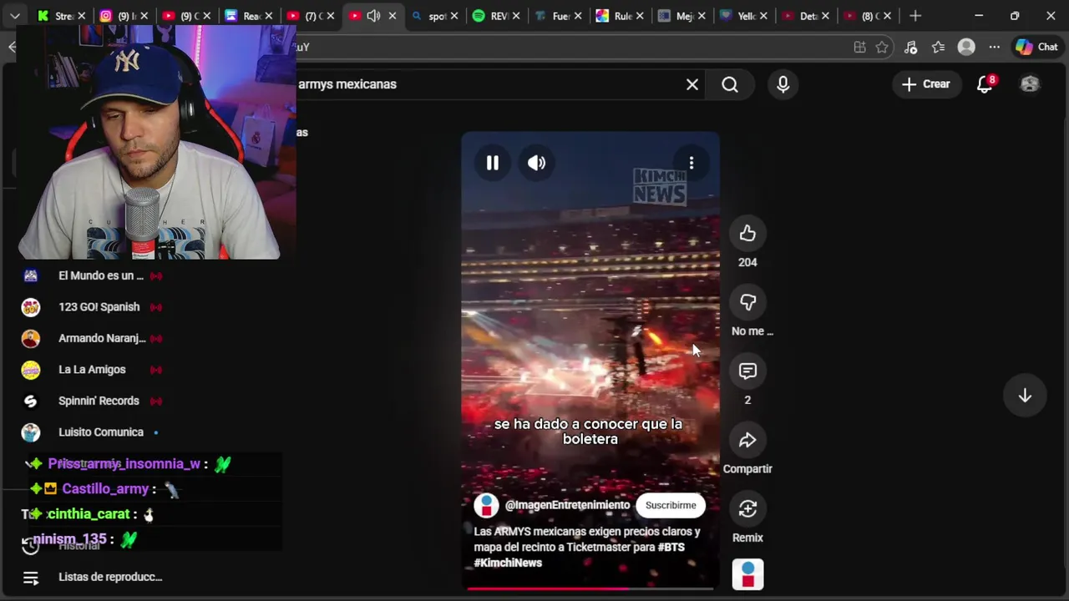Switch to the Instagram (9) tab
Image resolution: width=1069 pixels, height=601 pixels.
point(123,16)
